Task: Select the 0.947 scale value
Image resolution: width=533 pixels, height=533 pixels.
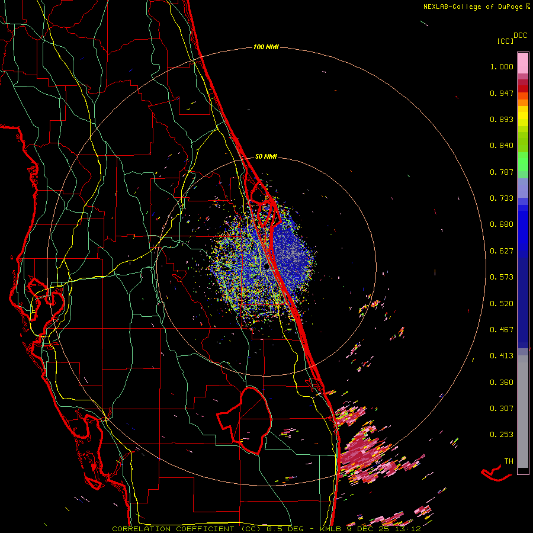Action: click(502, 93)
